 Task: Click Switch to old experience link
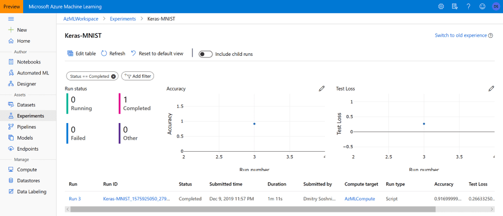[x=461, y=35]
